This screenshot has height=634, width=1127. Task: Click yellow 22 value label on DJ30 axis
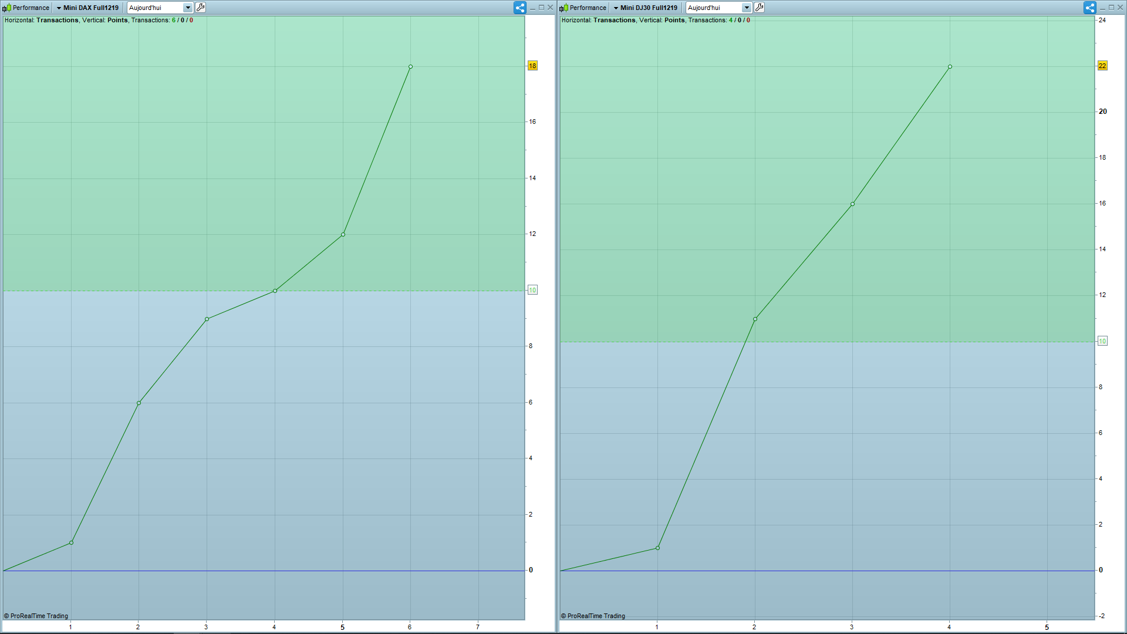pyautogui.click(x=1102, y=66)
